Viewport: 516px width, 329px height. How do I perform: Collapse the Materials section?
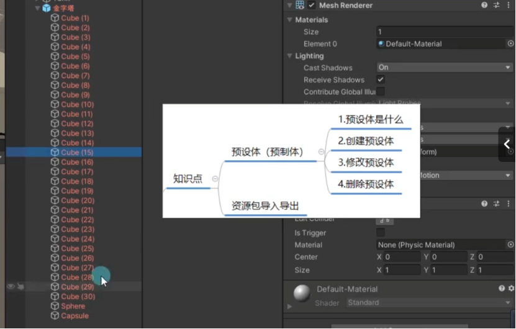click(x=289, y=20)
